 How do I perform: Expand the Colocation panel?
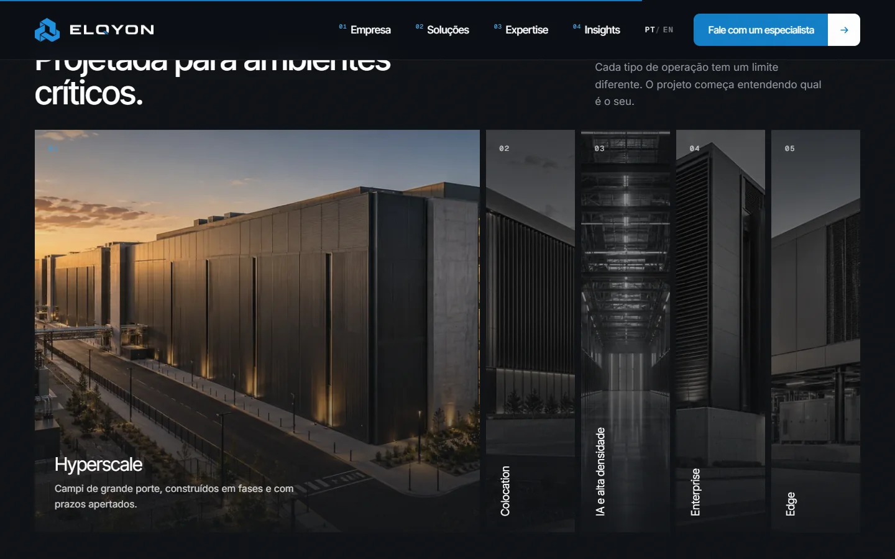[x=530, y=330]
